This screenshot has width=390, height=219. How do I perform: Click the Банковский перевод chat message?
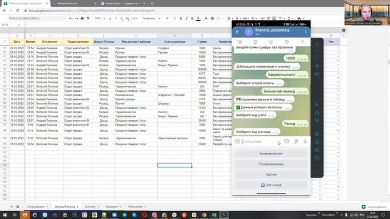pyautogui.click(x=285, y=91)
